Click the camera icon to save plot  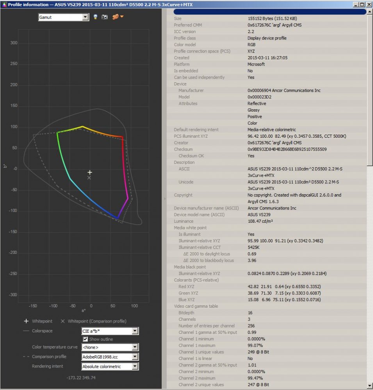[105, 17]
